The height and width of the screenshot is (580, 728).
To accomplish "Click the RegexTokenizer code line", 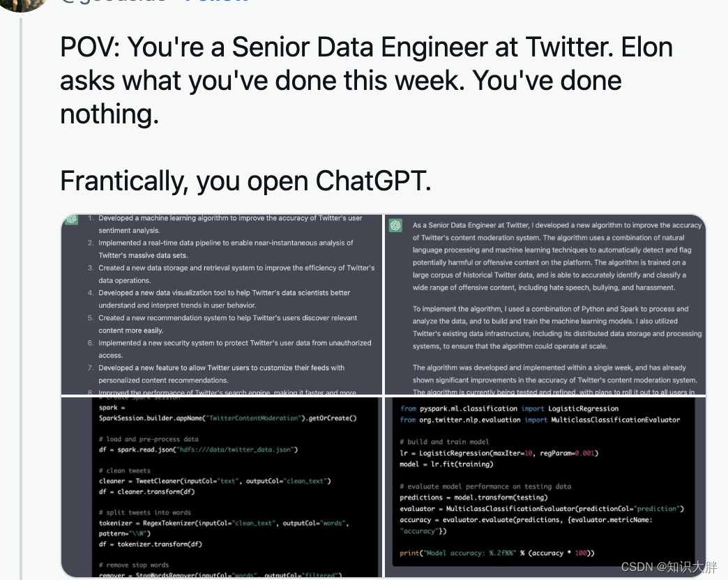I will tap(224, 528).
